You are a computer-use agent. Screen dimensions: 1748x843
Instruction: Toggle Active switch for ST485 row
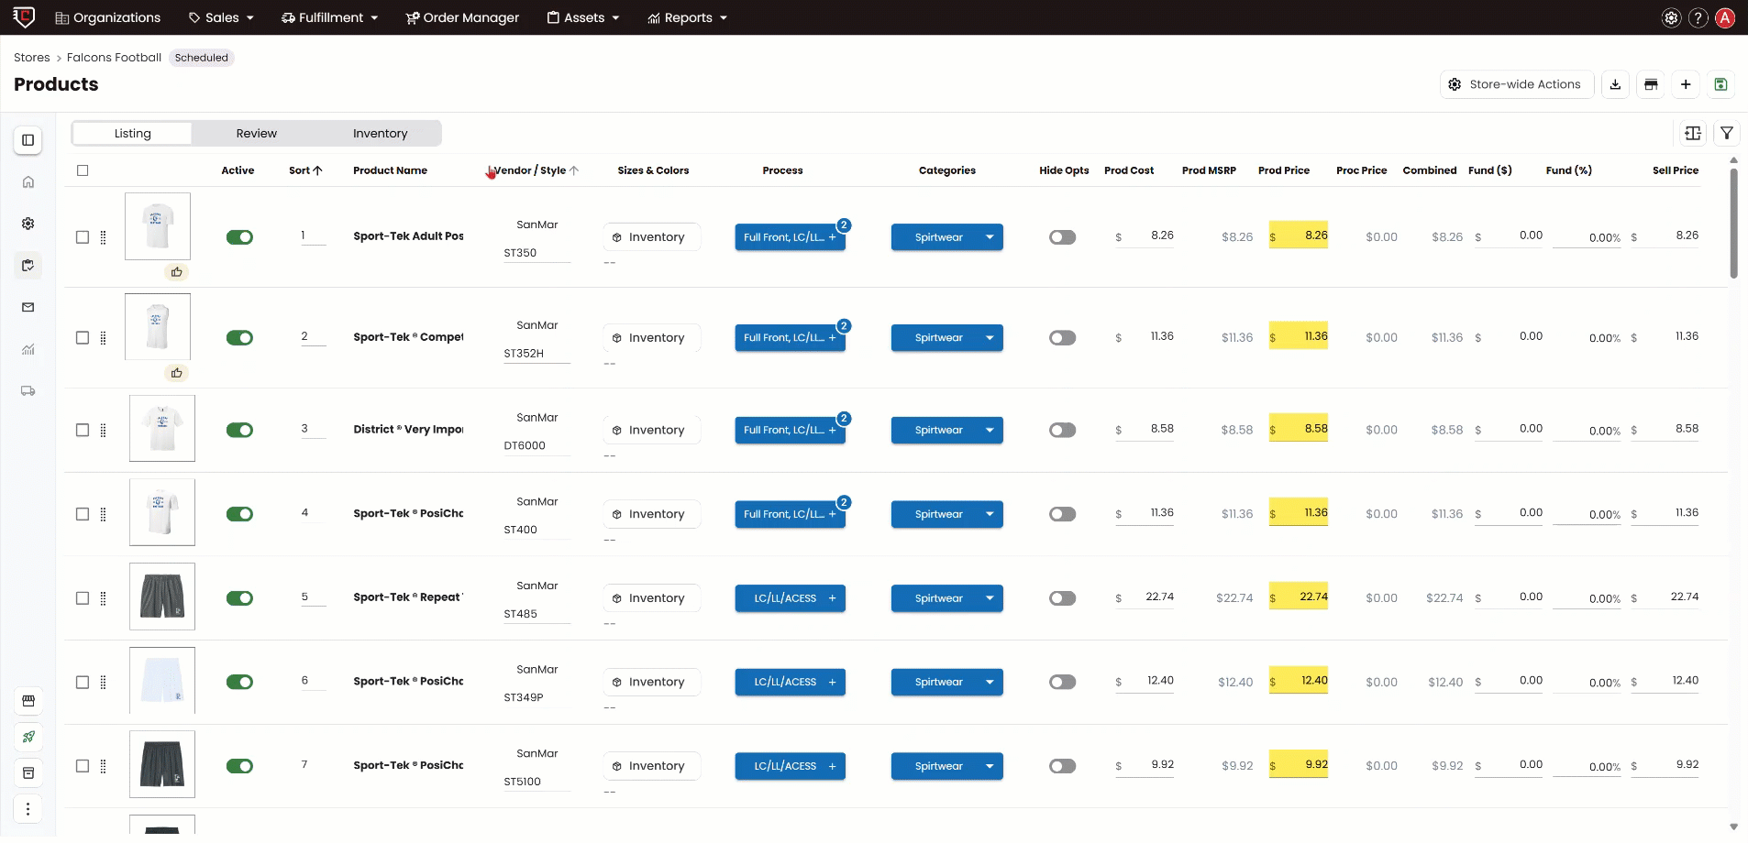pyautogui.click(x=239, y=598)
